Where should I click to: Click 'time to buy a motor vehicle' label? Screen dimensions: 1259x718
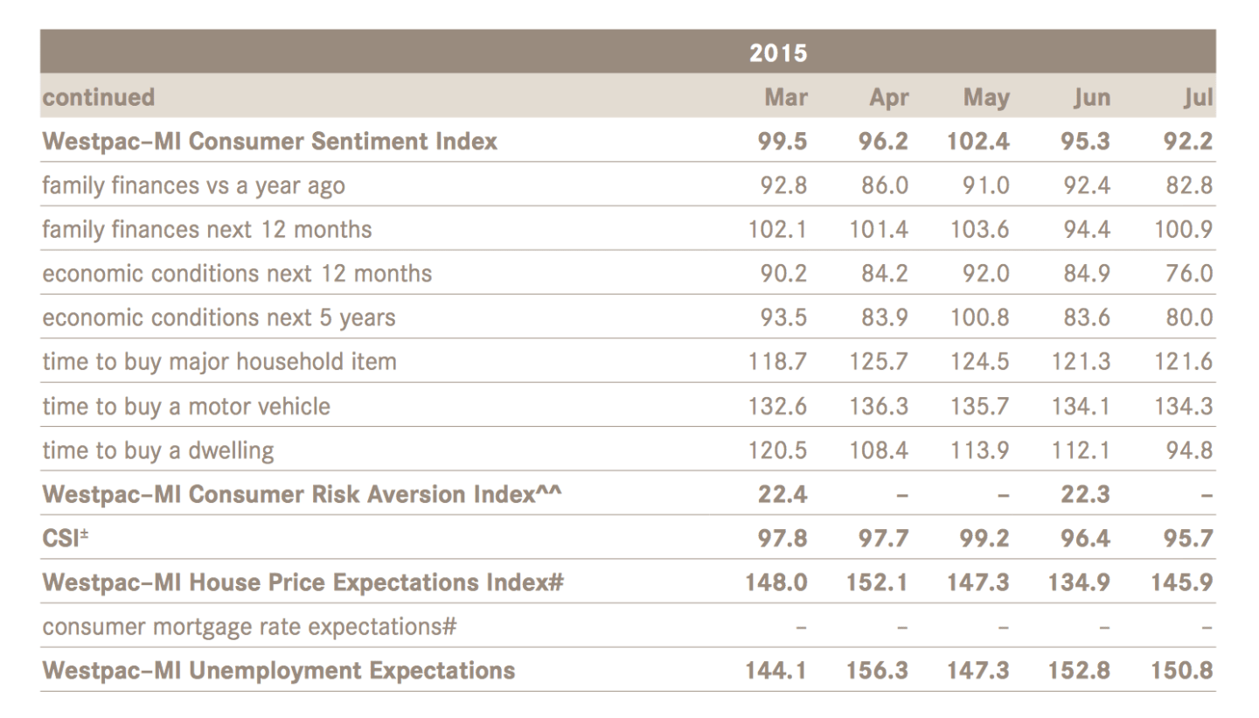point(186,406)
